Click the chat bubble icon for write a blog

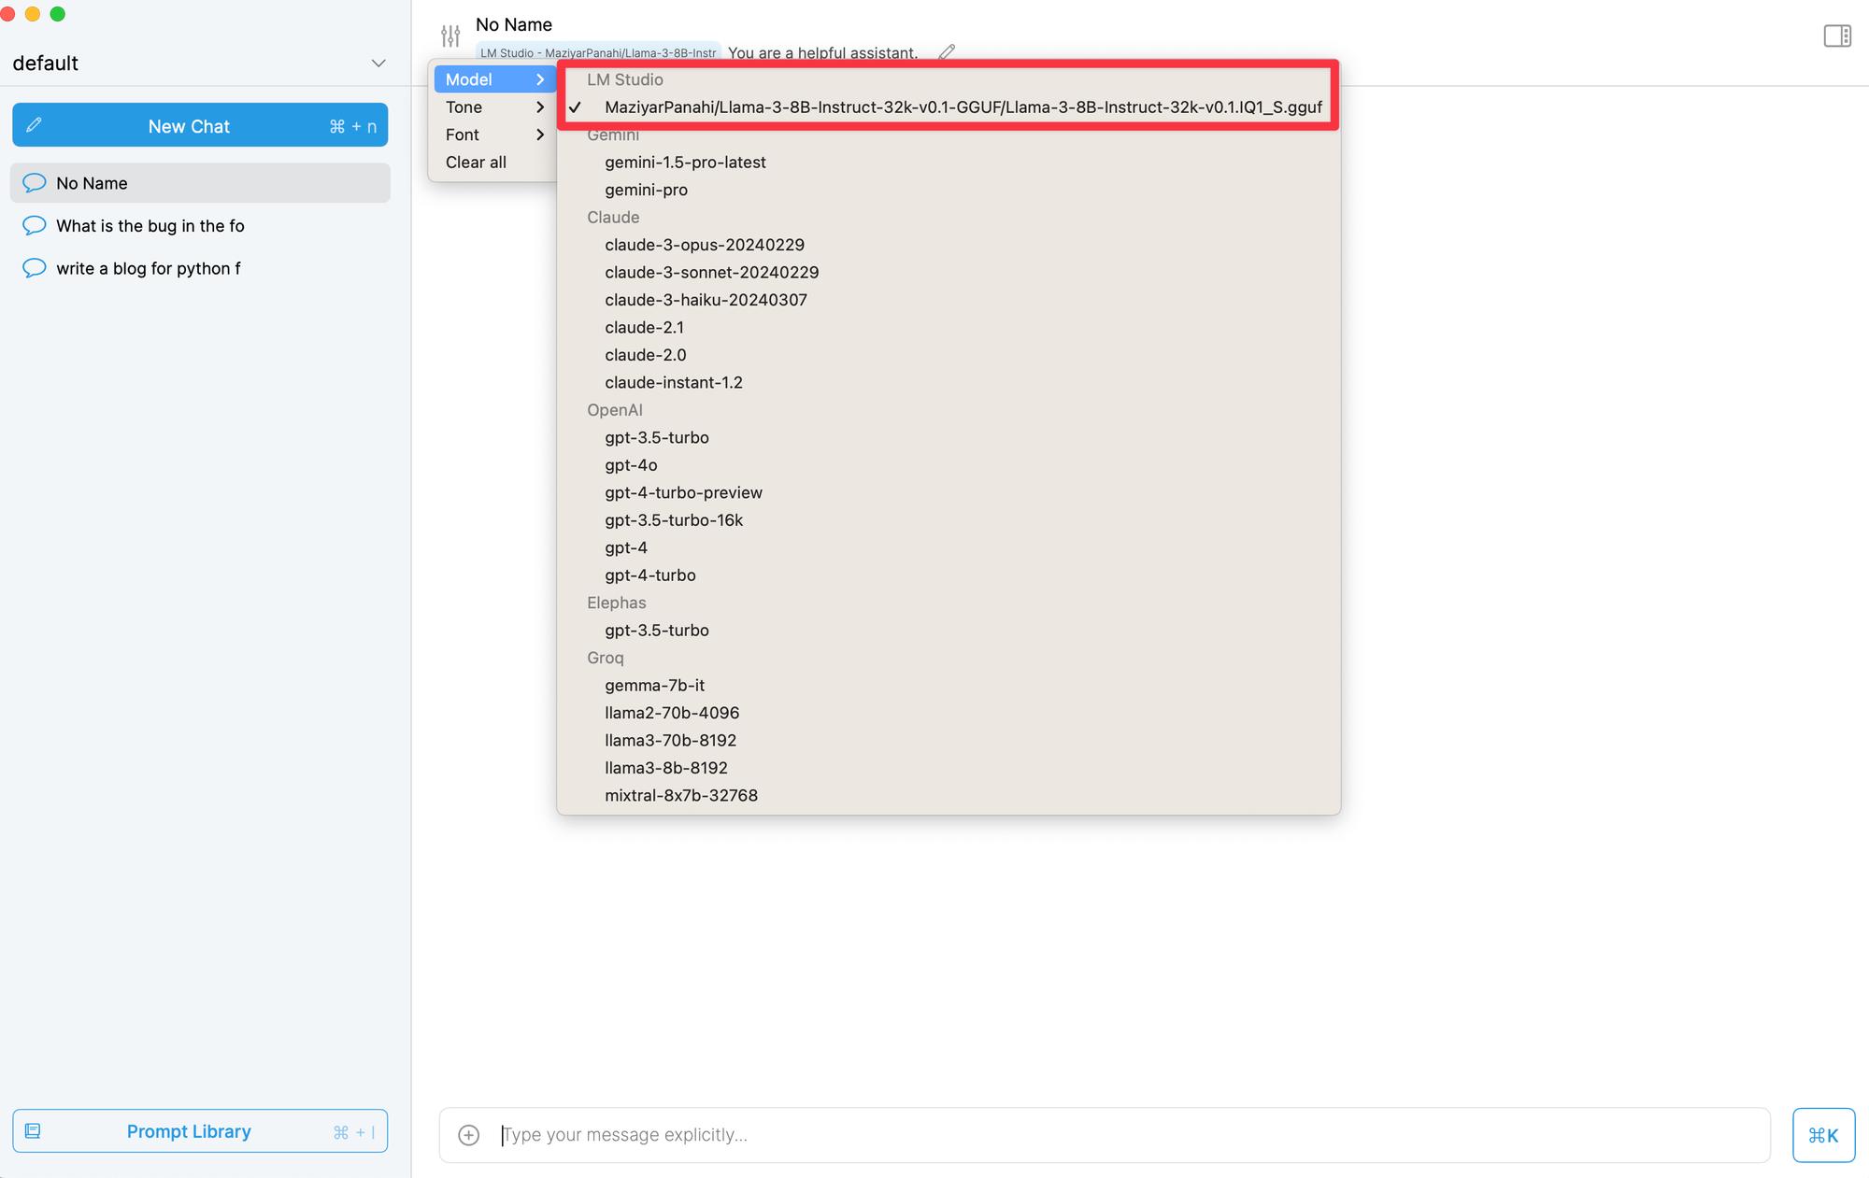click(34, 267)
